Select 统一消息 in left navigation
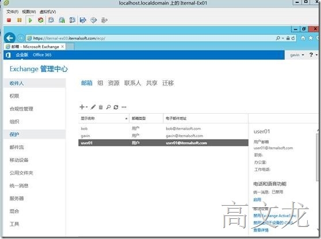The image size is (321, 239). (19, 186)
